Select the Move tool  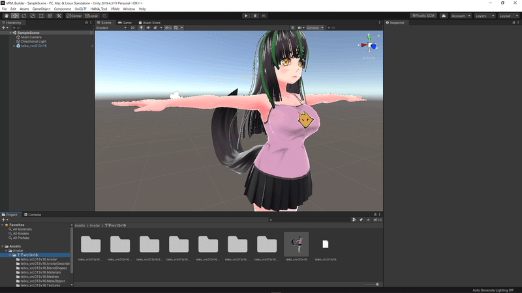(x=15, y=16)
